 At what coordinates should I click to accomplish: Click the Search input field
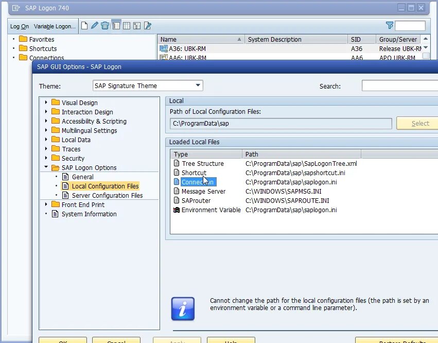click(400, 85)
